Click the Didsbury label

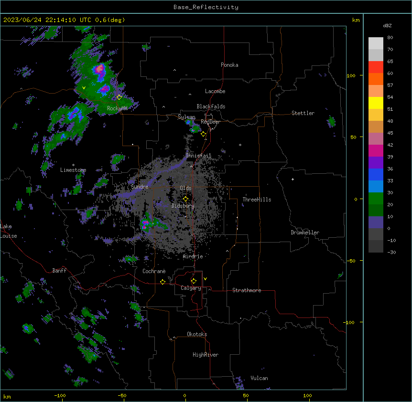(x=183, y=206)
